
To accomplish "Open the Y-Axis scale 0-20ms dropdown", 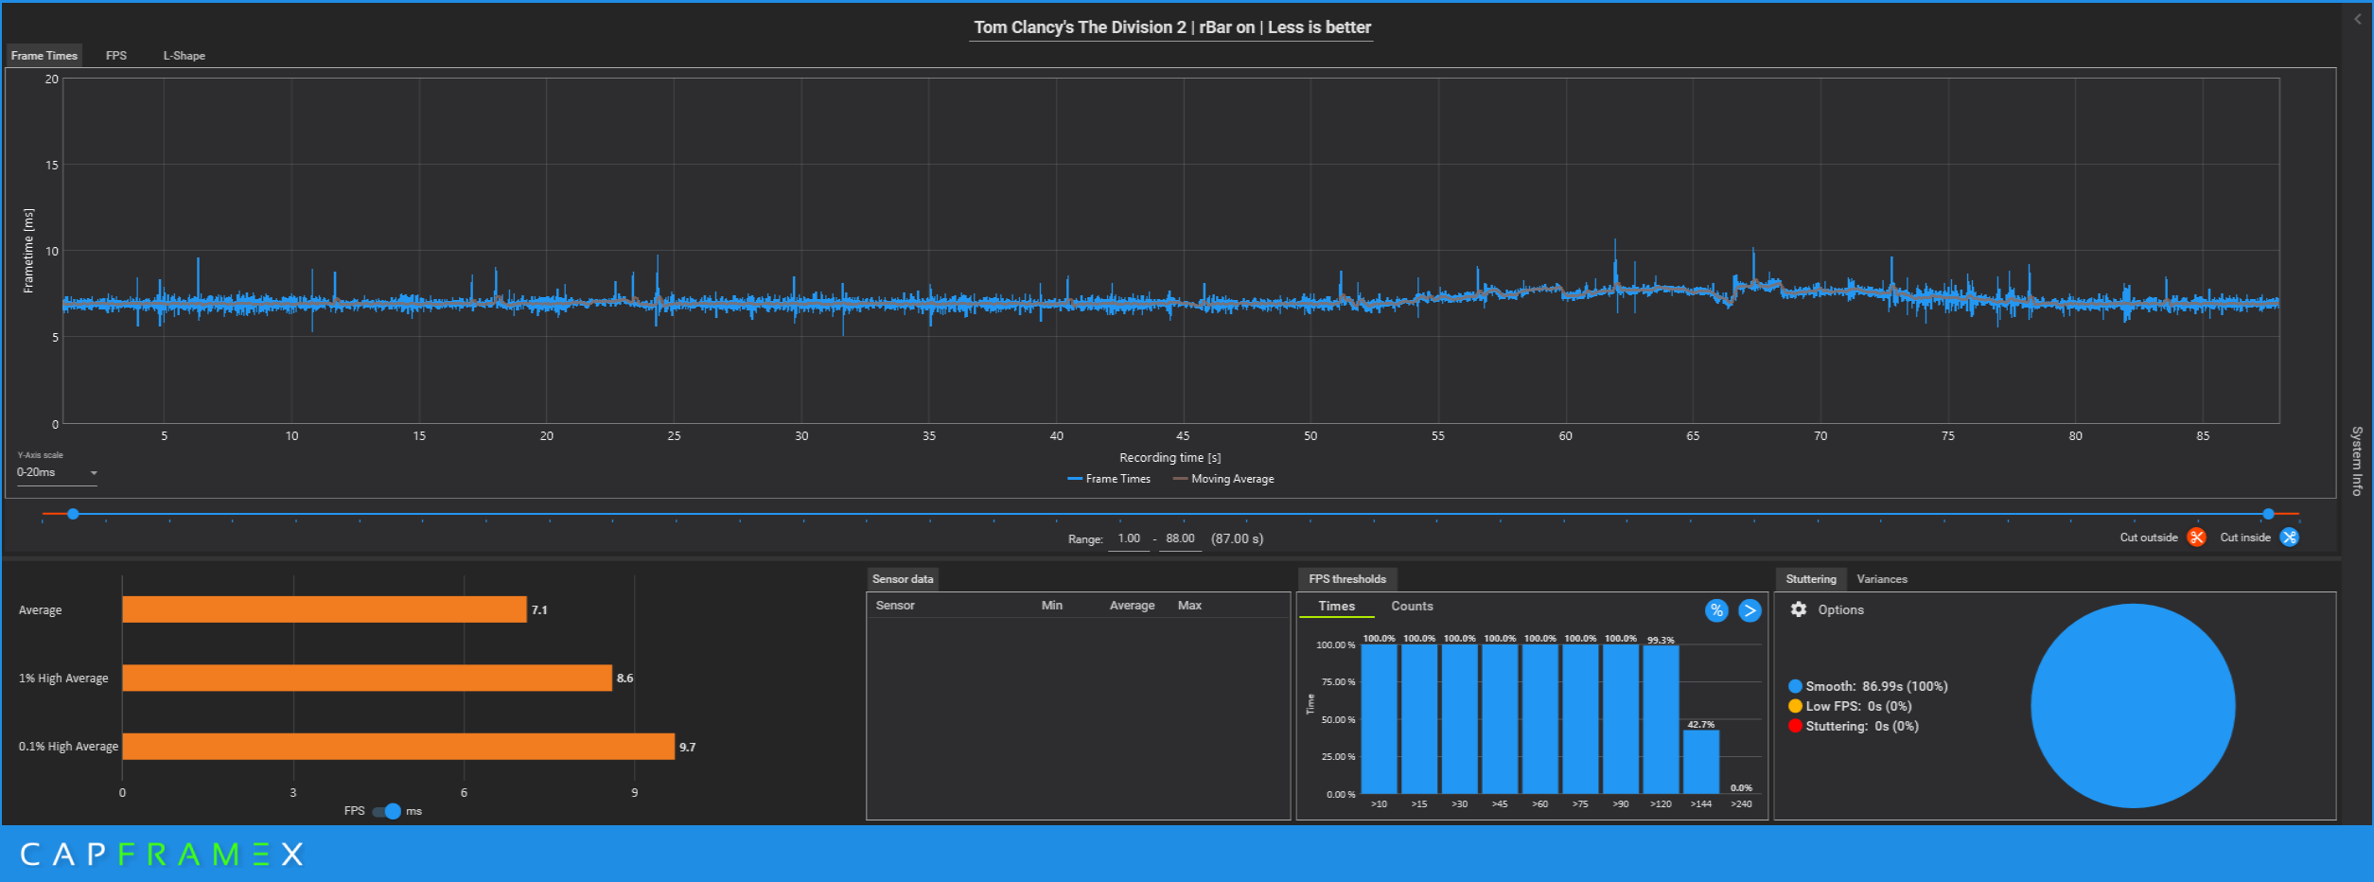I will [57, 472].
